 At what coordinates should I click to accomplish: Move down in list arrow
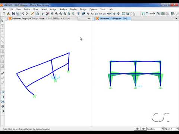tap(118, 14)
